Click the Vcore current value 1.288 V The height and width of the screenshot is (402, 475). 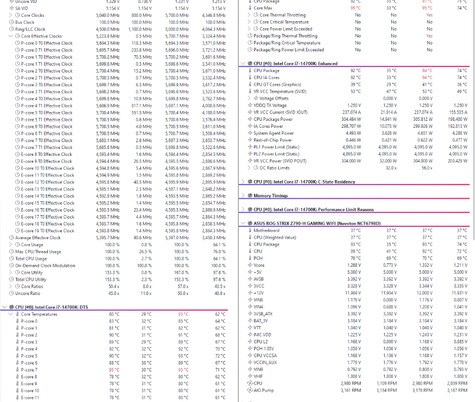(354, 265)
